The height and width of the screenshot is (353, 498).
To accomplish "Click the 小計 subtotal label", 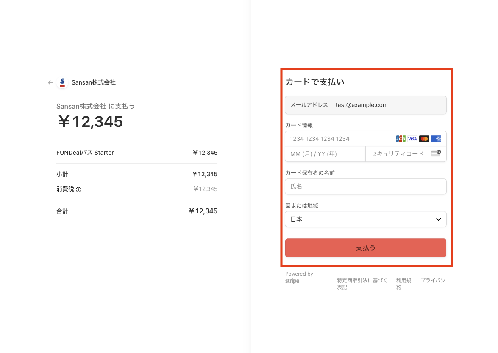I will pos(62,174).
